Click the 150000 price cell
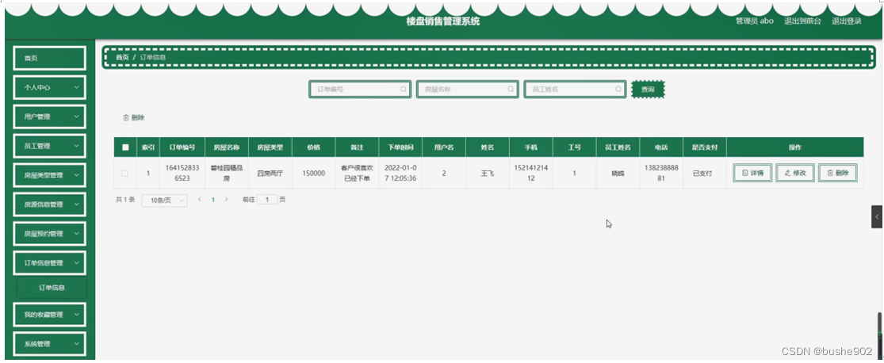Image resolution: width=884 pixels, height=363 pixels. coord(313,174)
